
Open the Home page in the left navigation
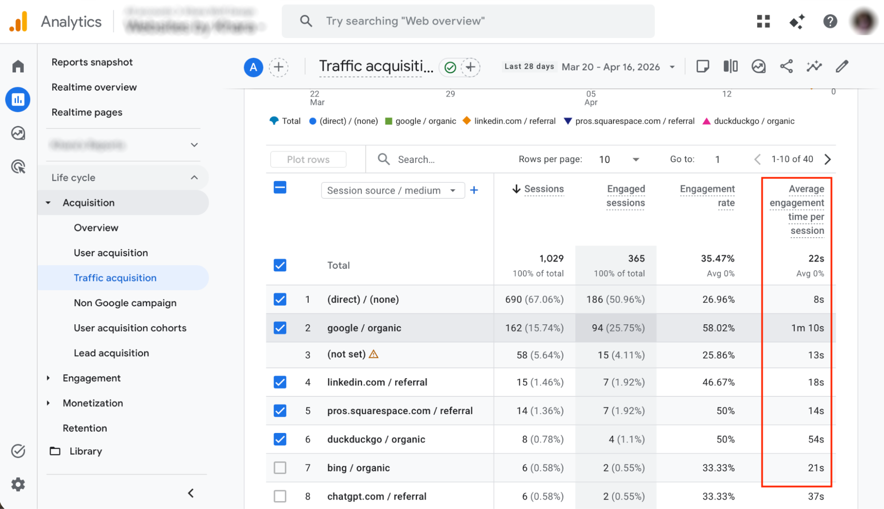pyautogui.click(x=18, y=65)
